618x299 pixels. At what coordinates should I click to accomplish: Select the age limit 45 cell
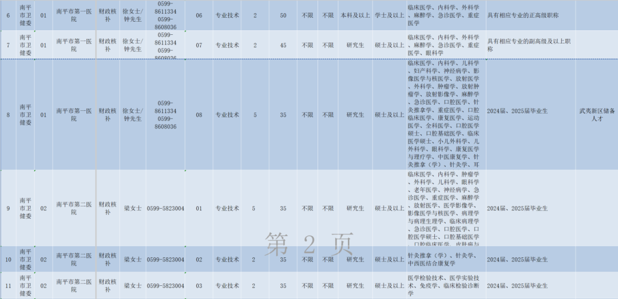(x=283, y=45)
